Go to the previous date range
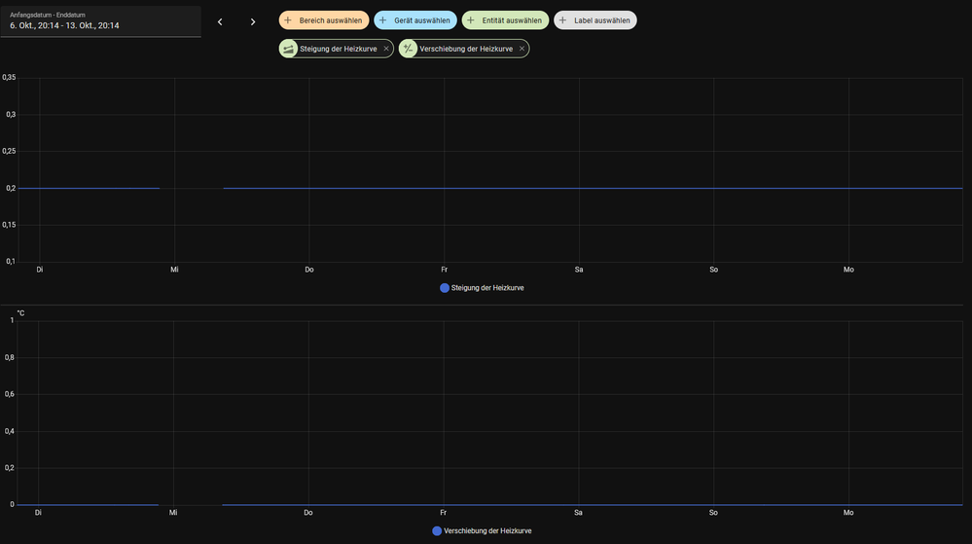Screen dimensions: 972x544 [220, 21]
